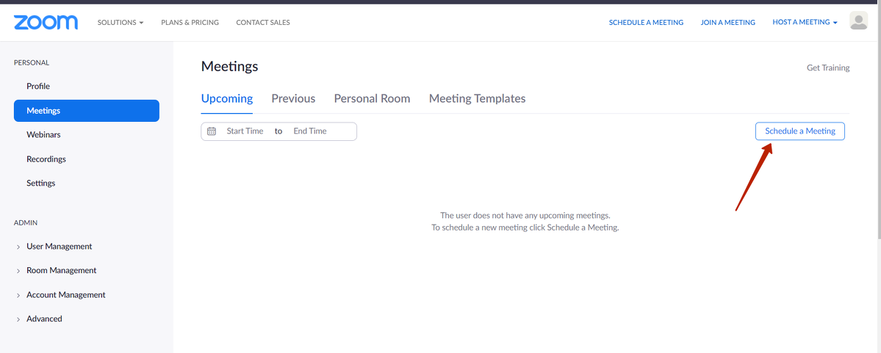Image resolution: width=881 pixels, height=353 pixels.
Task: Open the Solutions dropdown
Action: click(121, 23)
